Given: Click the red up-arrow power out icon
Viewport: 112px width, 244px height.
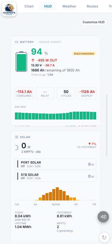Looking at the screenshot, I should pyautogui.click(x=33, y=60).
